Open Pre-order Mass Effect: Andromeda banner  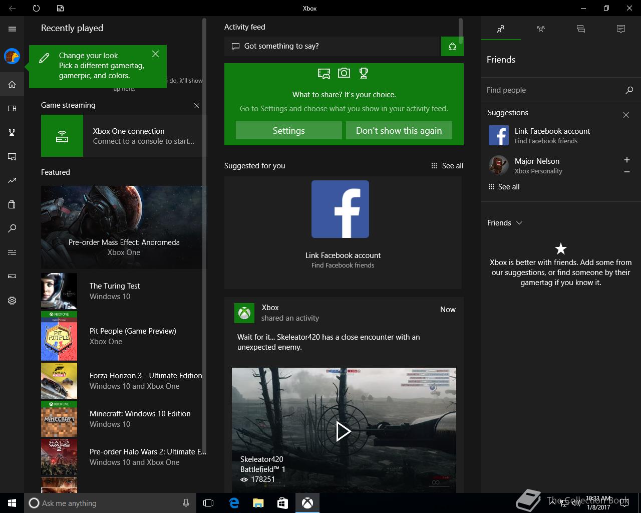tap(123, 227)
